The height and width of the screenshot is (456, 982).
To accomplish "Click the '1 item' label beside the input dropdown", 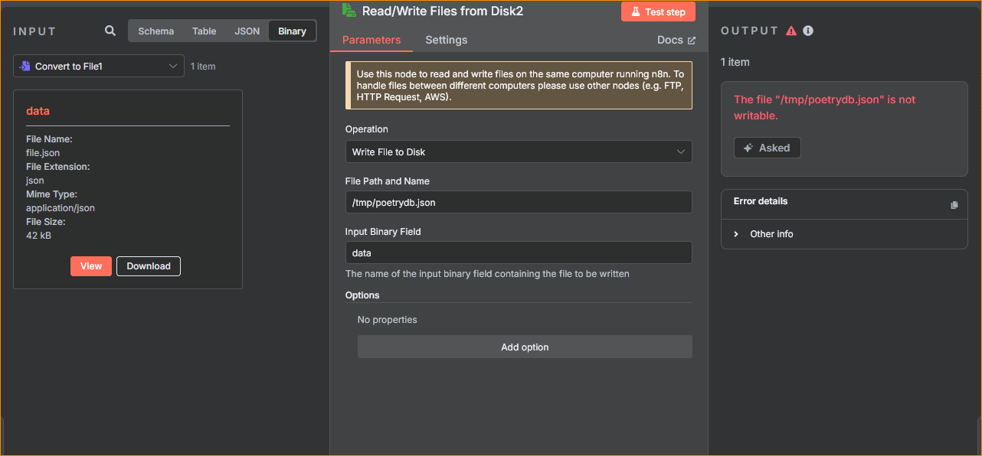I will (203, 67).
